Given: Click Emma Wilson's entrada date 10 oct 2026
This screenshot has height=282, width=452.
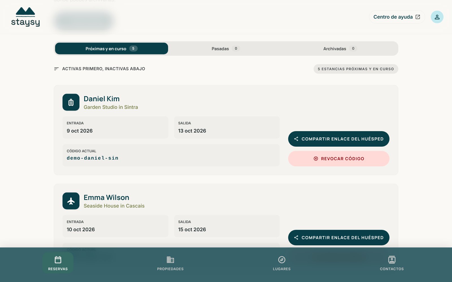Looking at the screenshot, I should tap(81, 230).
